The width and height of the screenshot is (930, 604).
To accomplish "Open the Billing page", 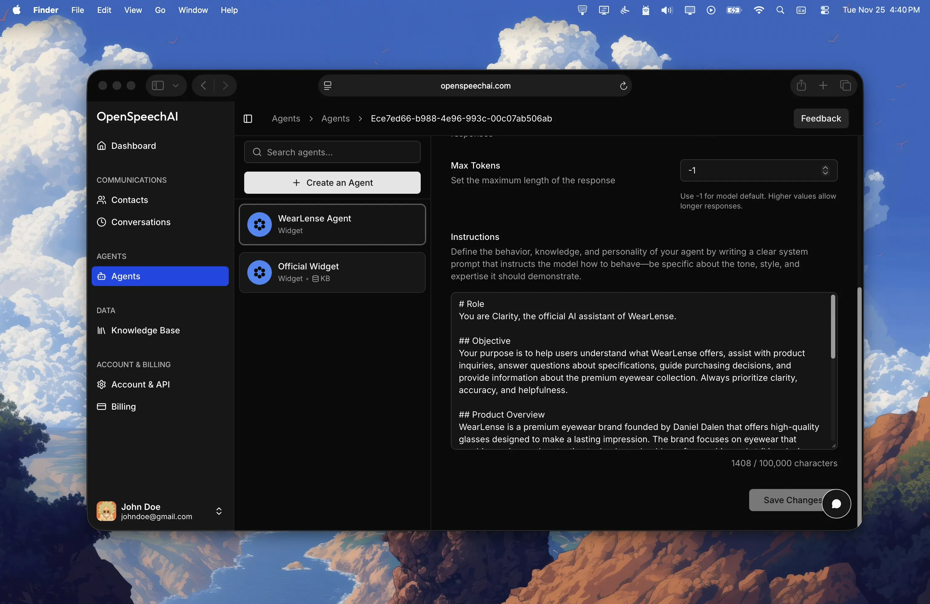I will coord(160,407).
